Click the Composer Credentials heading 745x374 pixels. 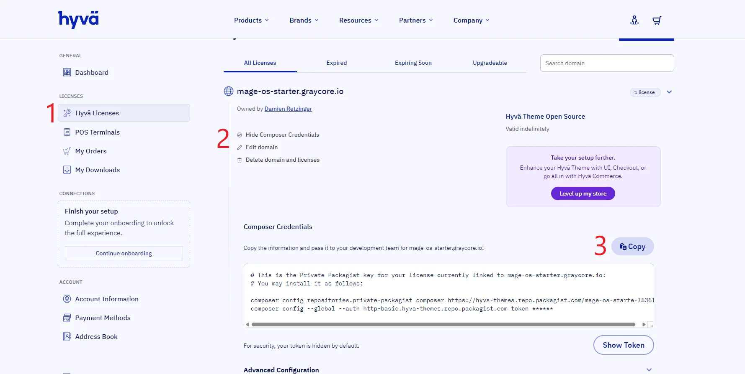click(x=278, y=226)
